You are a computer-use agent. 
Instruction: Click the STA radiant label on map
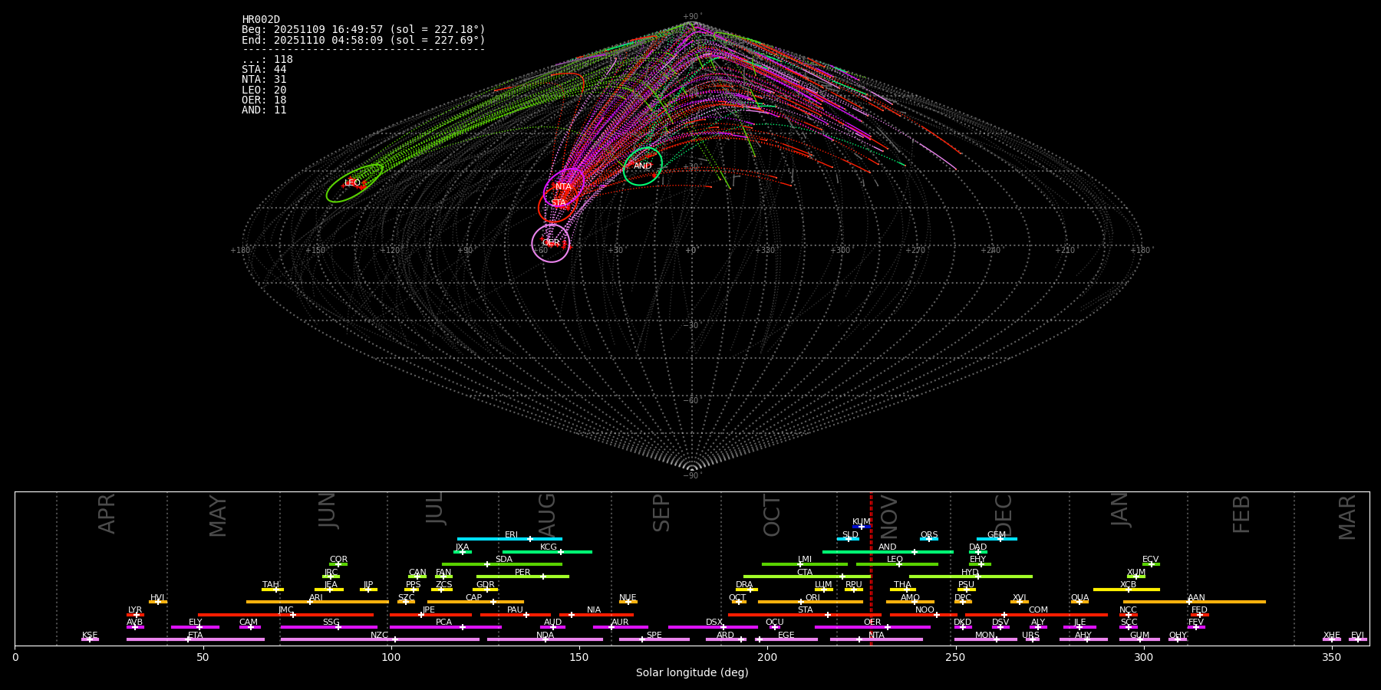[558, 203]
